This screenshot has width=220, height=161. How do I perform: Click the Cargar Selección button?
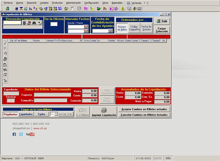coord(162,30)
